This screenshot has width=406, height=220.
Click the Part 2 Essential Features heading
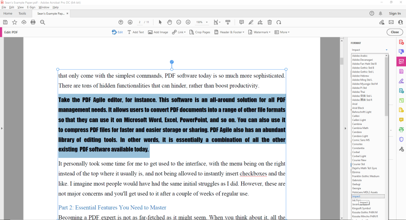pos(112,208)
